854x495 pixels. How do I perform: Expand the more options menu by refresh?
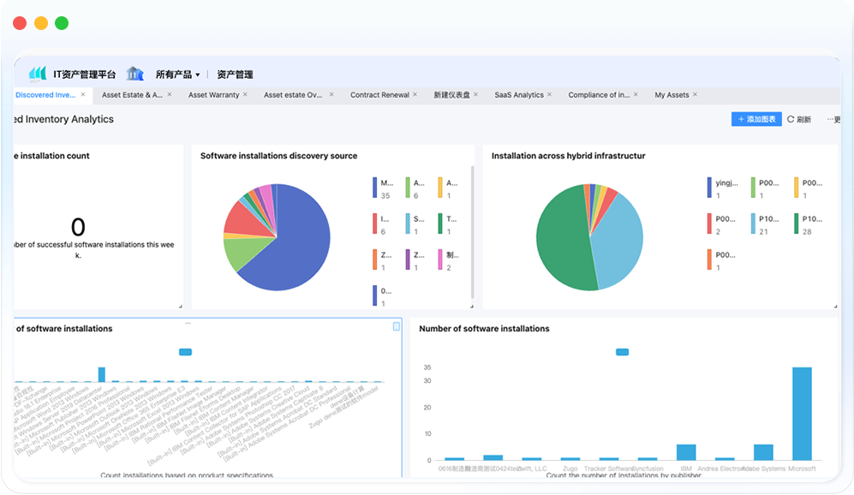pos(832,120)
